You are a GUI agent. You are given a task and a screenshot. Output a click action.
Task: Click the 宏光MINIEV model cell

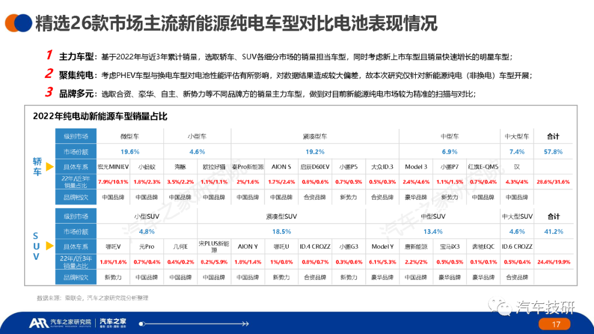[x=113, y=167]
